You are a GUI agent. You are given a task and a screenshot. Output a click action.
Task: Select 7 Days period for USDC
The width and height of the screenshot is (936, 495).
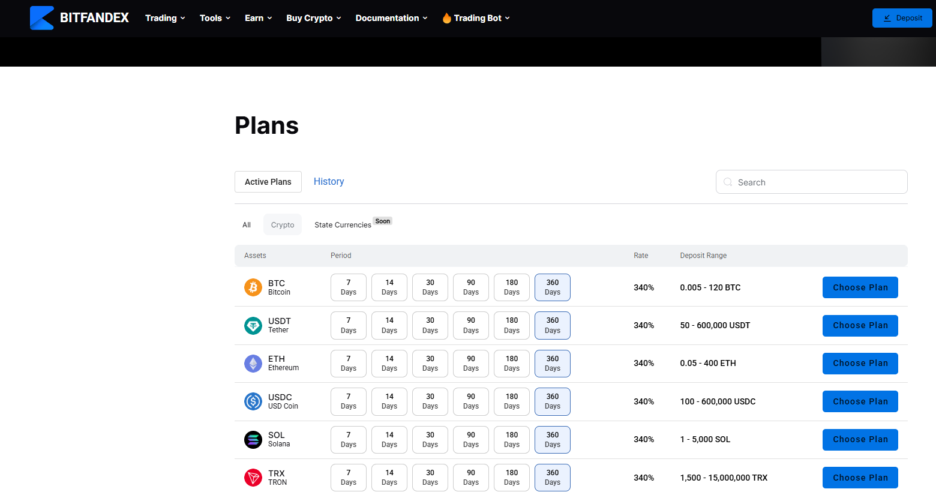point(349,401)
